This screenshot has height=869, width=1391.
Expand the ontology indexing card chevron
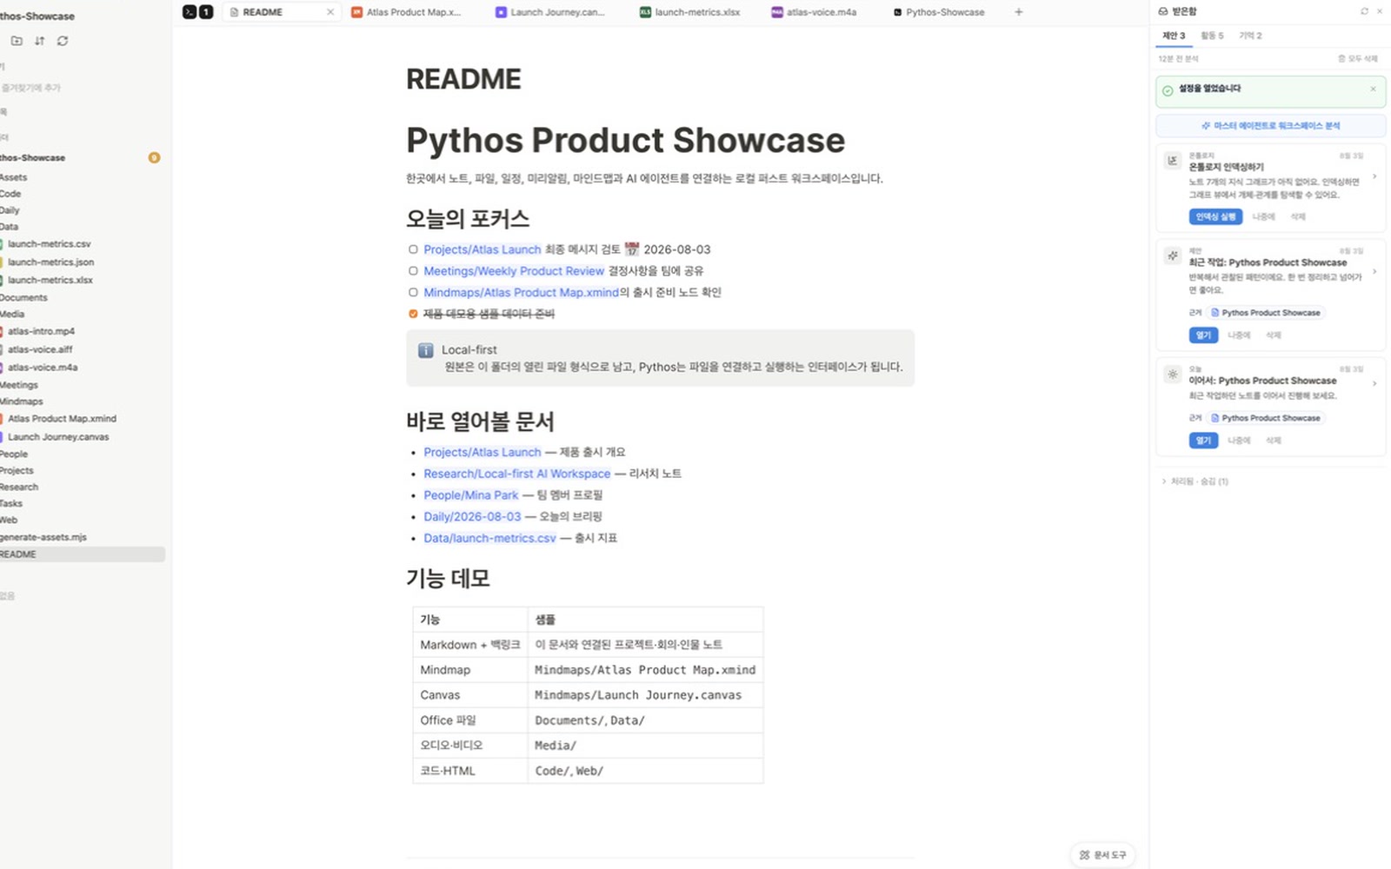1374,176
